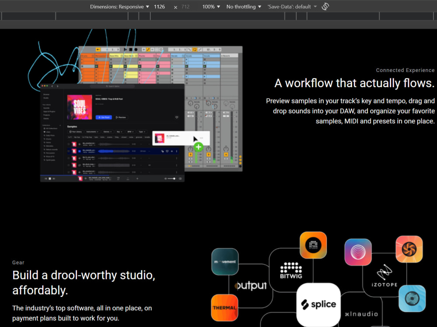Click the Your Library filter chip

point(76,132)
